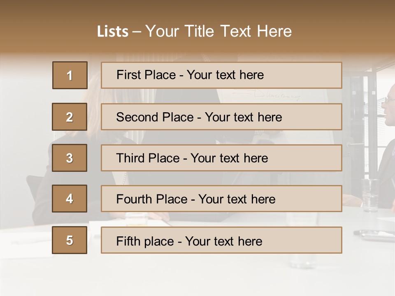395x296 pixels.
Task: Select the Third Place text box
Action: click(221, 158)
